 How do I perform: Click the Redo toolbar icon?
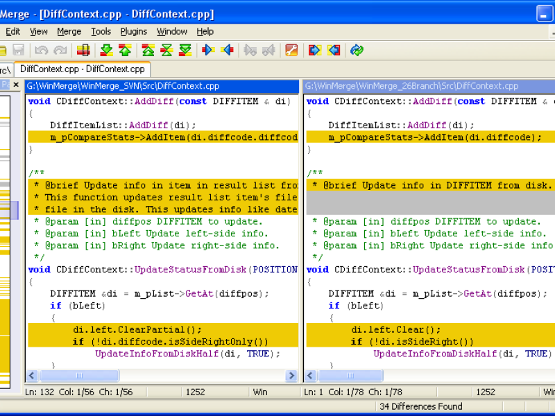(60, 50)
